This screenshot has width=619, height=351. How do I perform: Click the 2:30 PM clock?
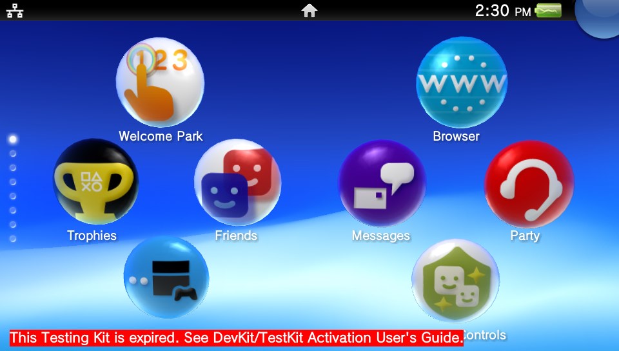tap(503, 11)
